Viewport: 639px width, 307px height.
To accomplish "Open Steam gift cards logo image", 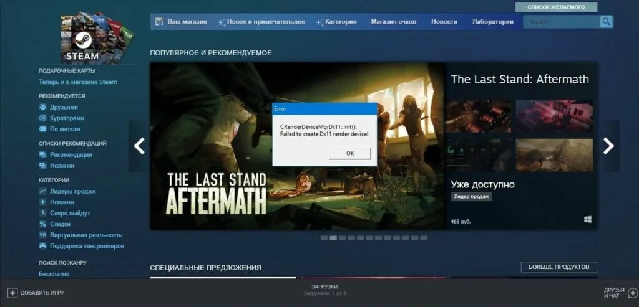I will [x=97, y=37].
